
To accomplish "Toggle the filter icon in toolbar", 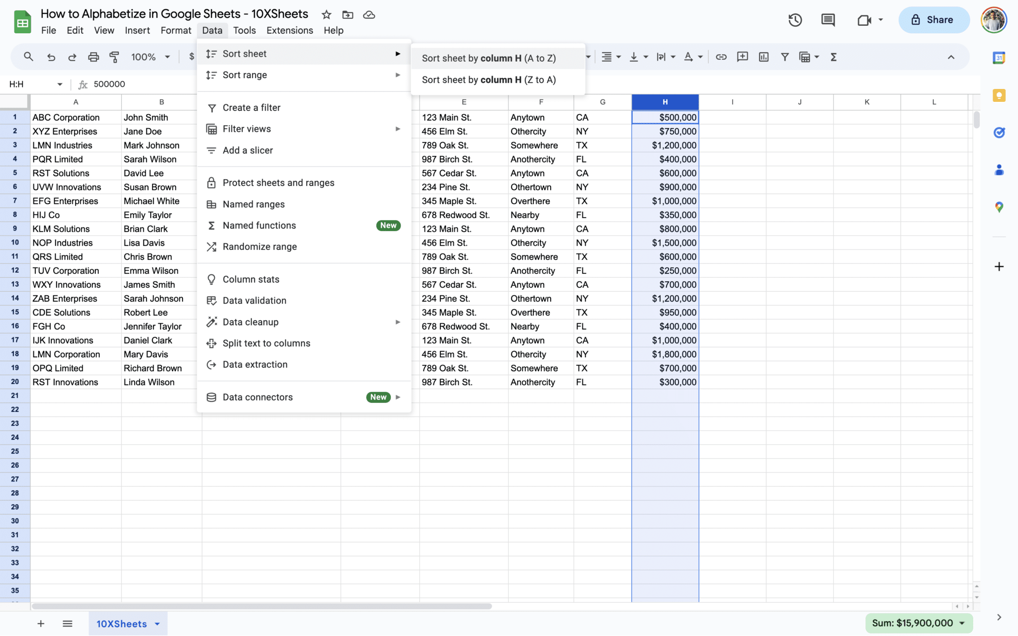I will (784, 57).
